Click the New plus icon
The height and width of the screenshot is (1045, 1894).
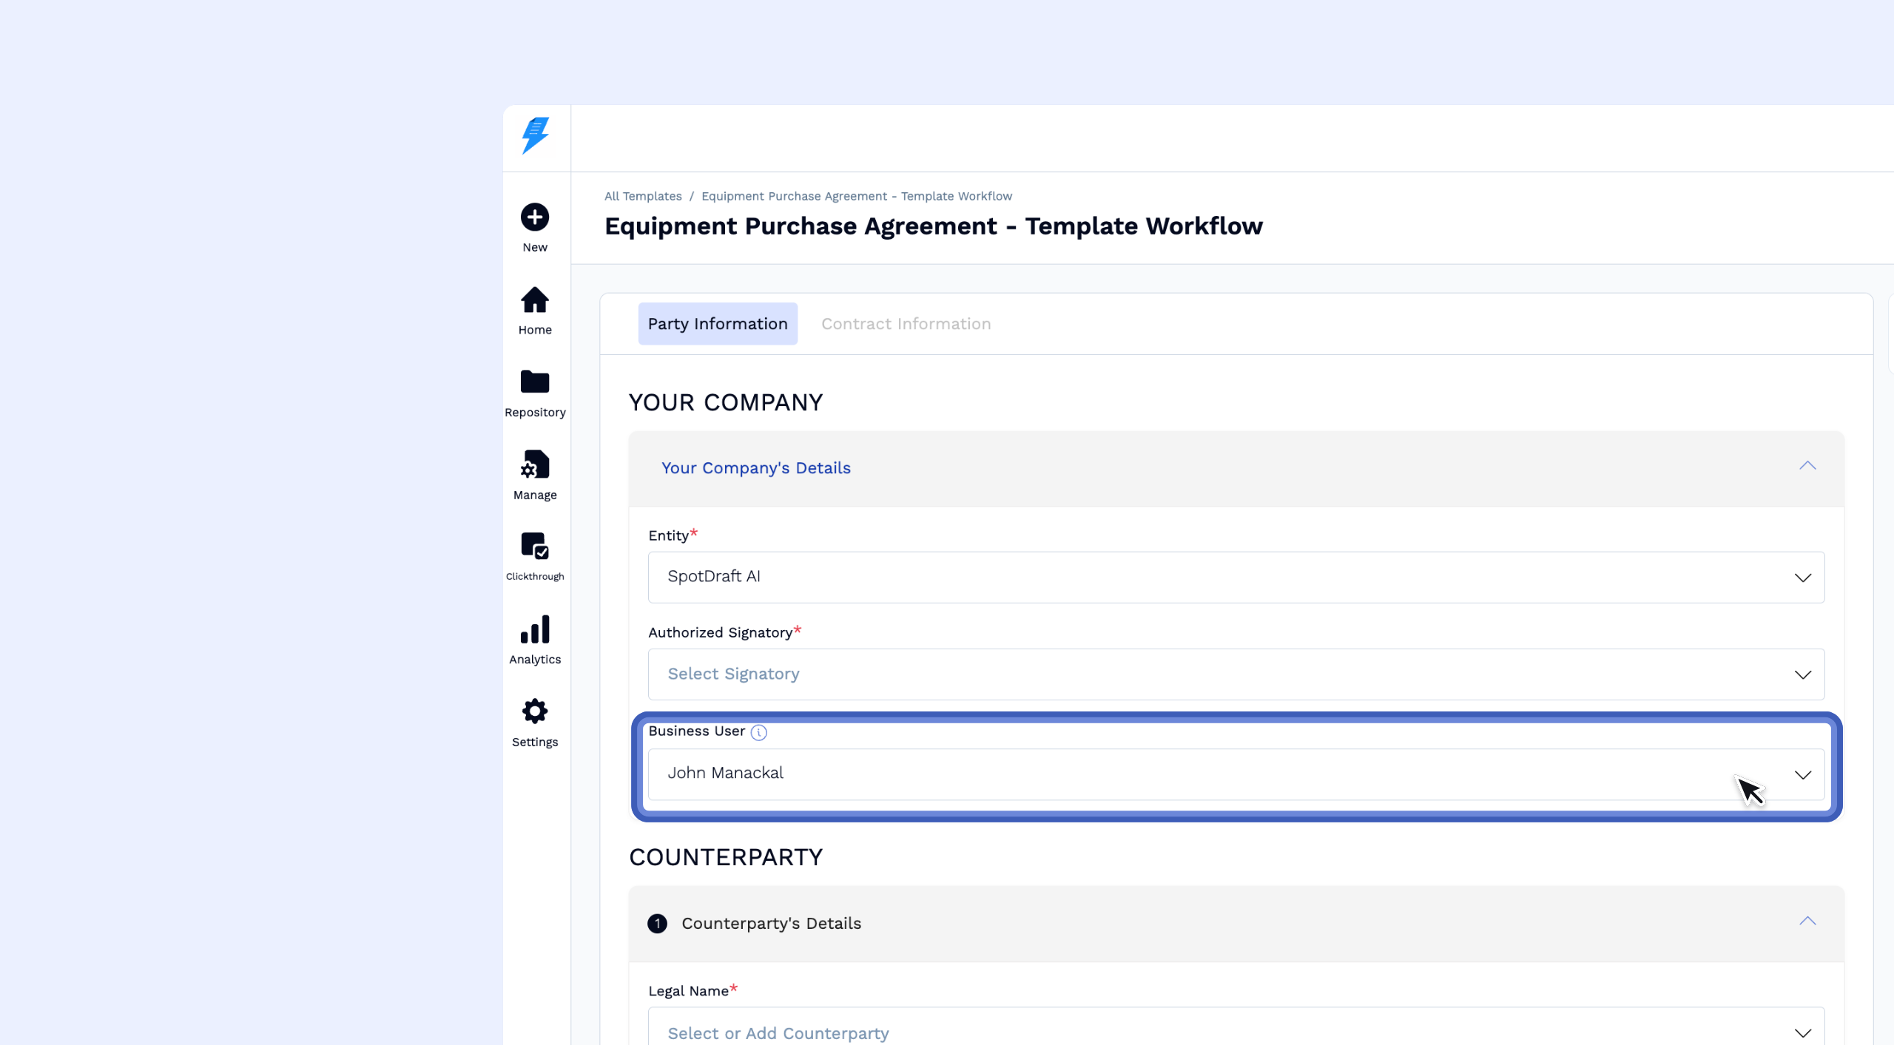click(x=535, y=217)
